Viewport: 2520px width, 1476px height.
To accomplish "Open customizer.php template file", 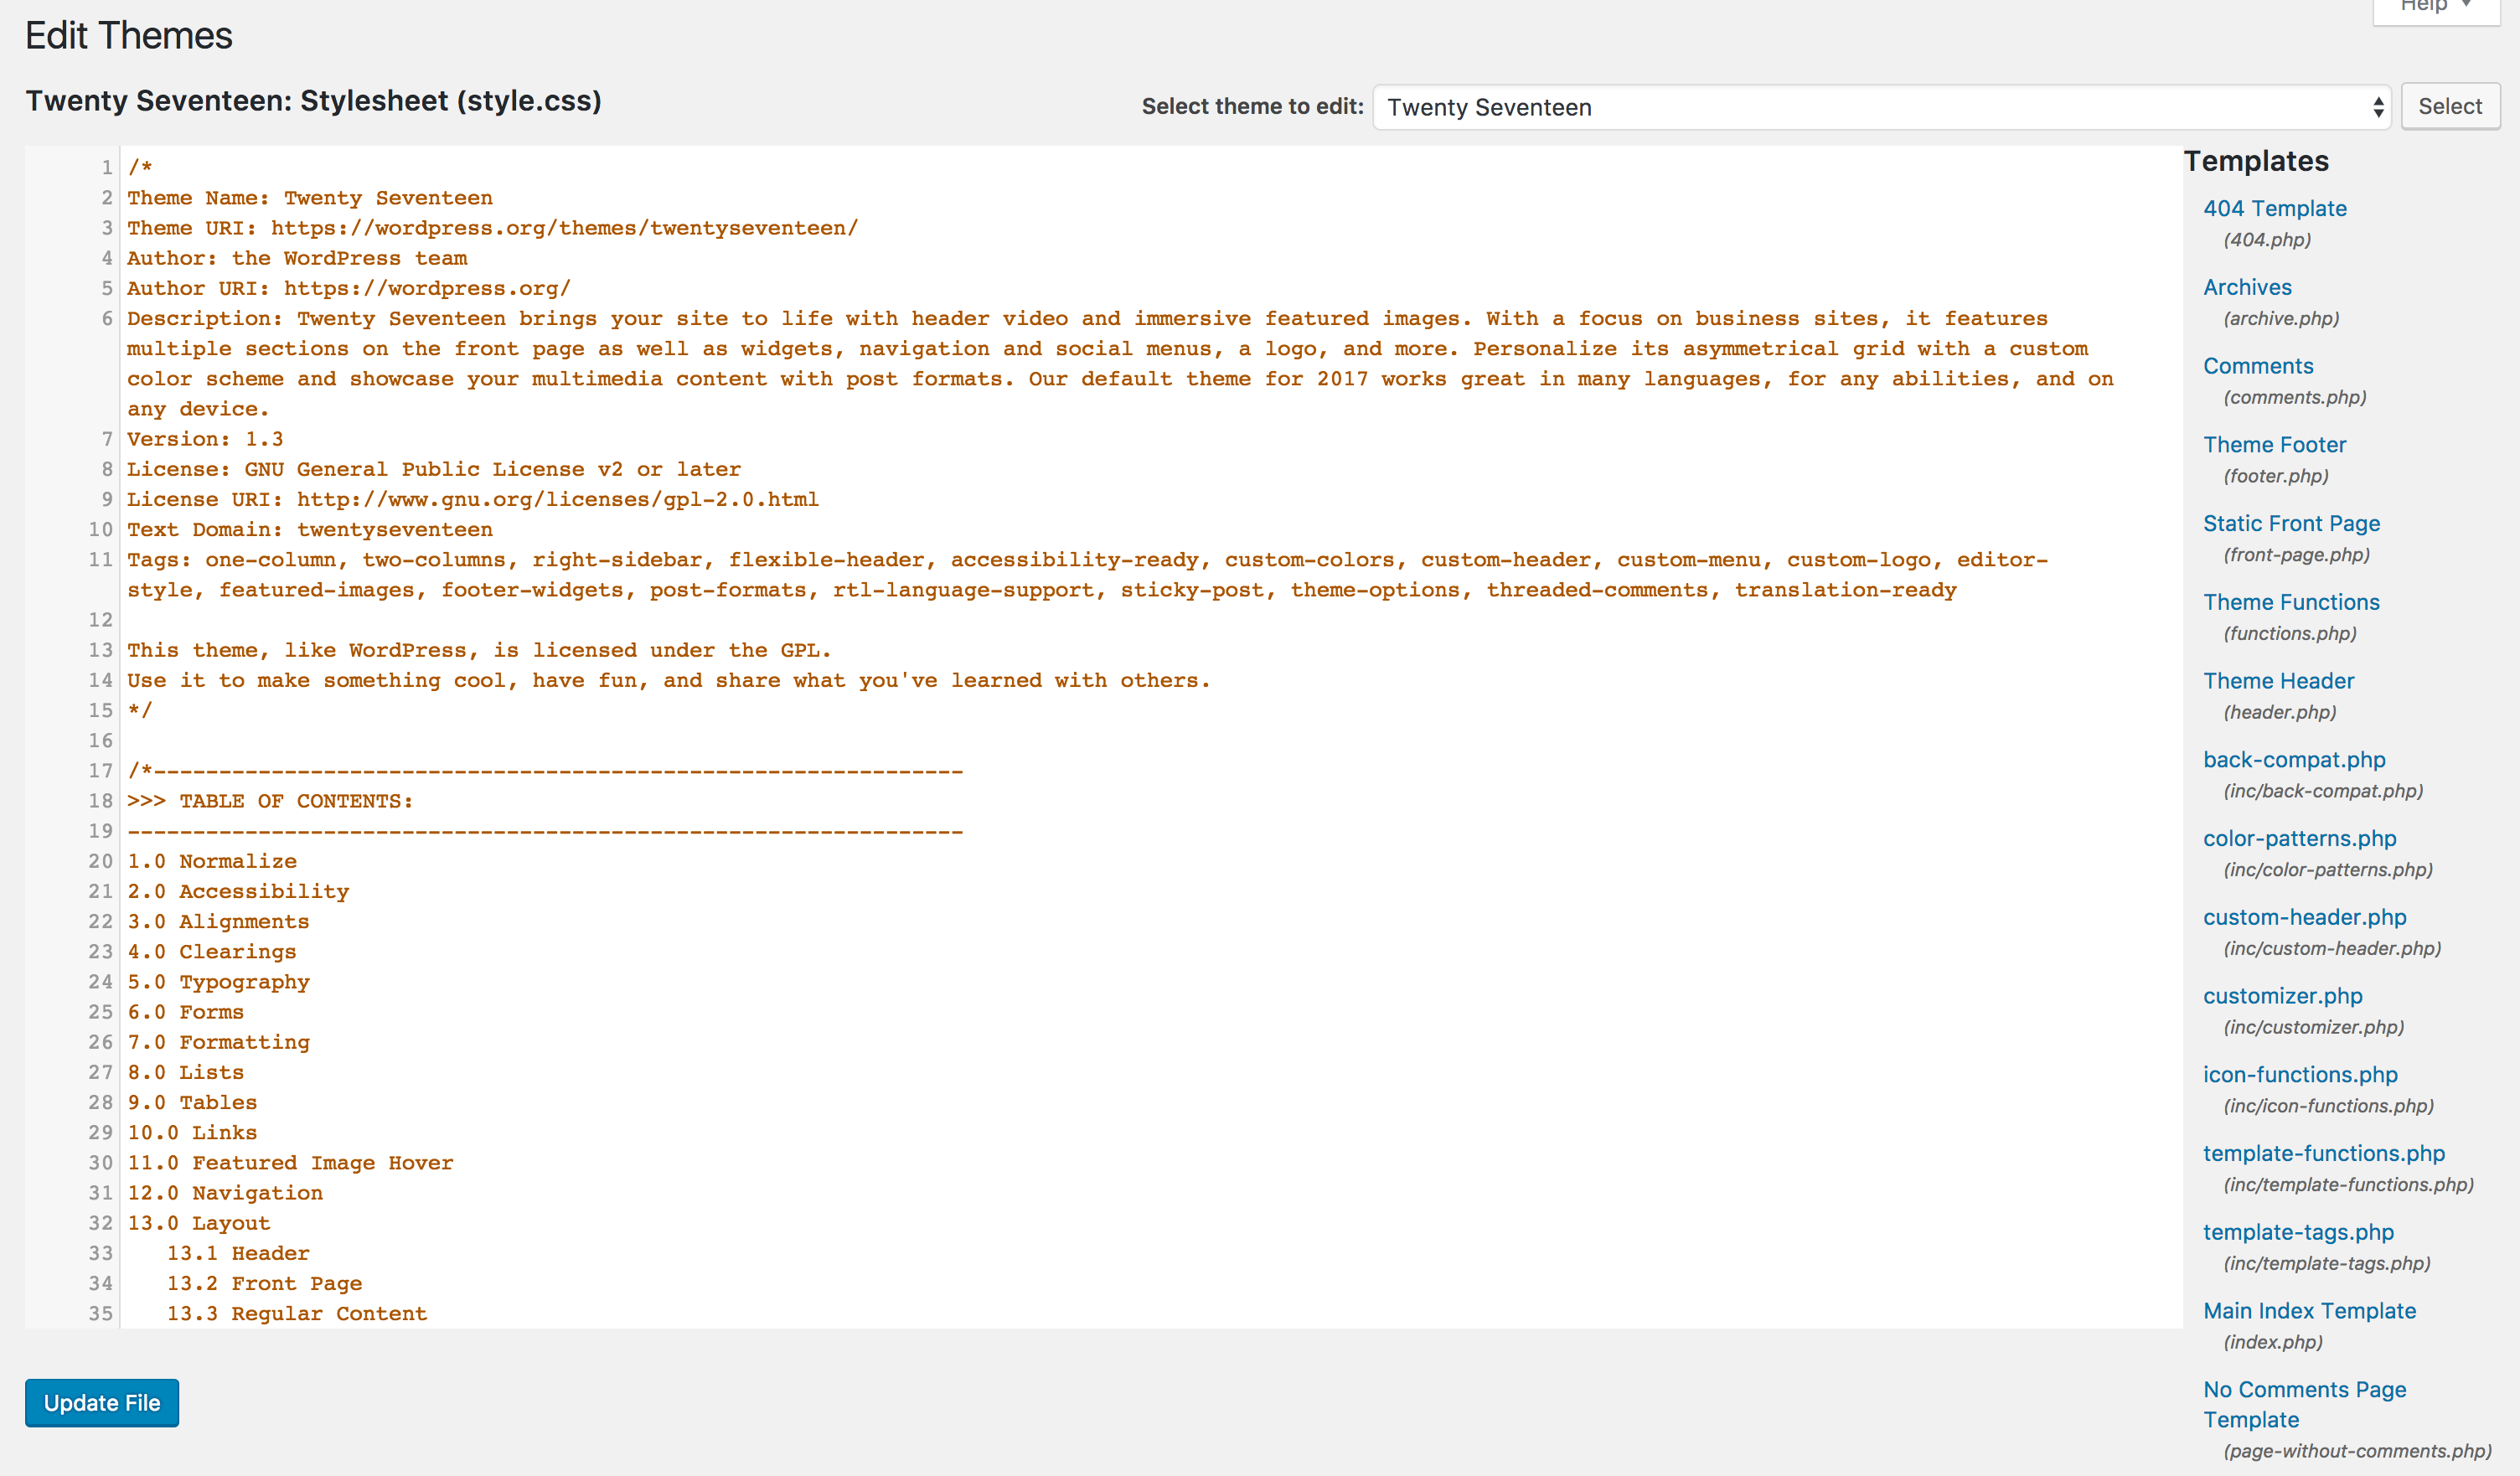I will (x=2283, y=996).
